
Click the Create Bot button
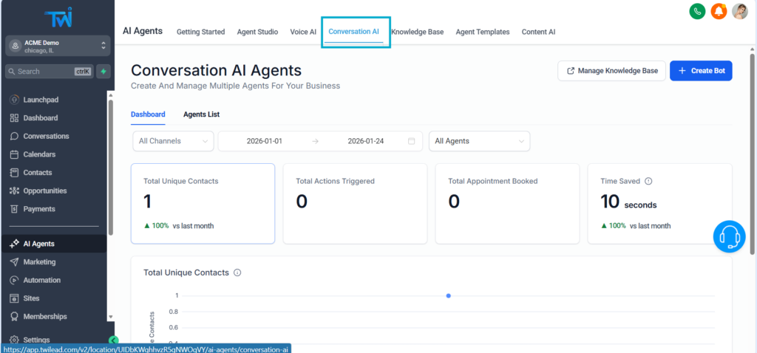coord(700,71)
